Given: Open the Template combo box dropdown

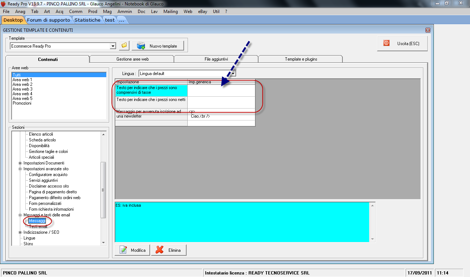Looking at the screenshot, I should click(x=113, y=46).
